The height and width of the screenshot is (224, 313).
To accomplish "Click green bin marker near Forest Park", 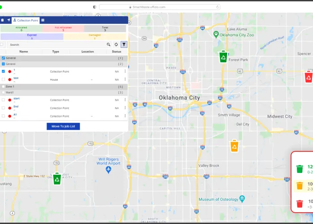I will tap(223, 56).
